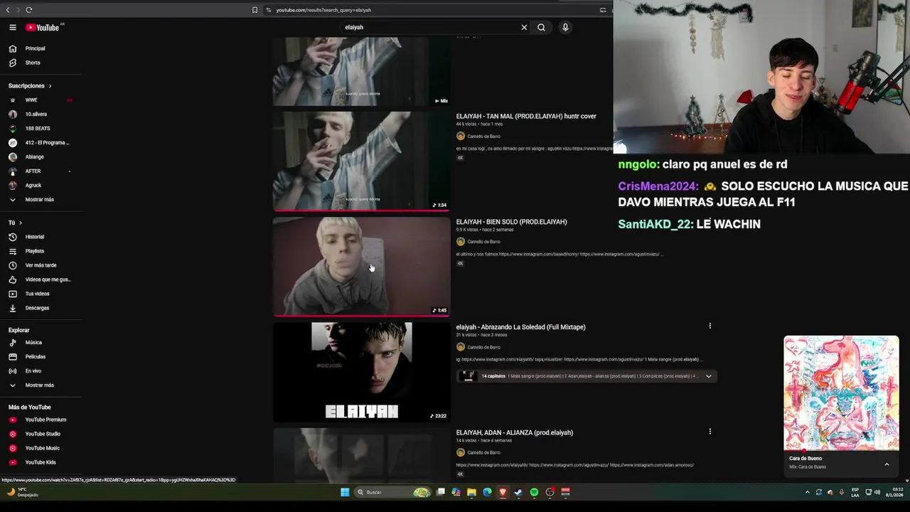Image resolution: width=910 pixels, height=512 pixels.
Task: Reload the page with the browser refresh icon
Action: pyautogui.click(x=29, y=10)
